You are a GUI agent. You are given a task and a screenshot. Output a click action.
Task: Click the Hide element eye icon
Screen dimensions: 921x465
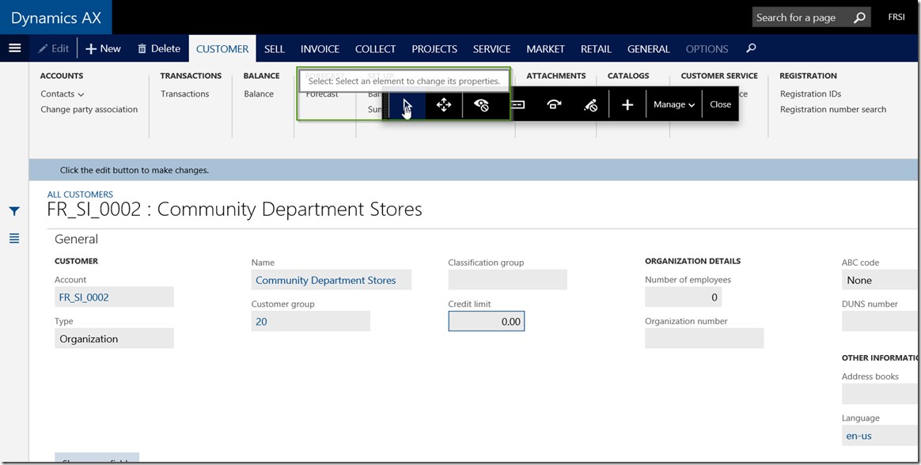tap(481, 105)
